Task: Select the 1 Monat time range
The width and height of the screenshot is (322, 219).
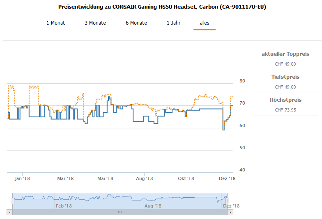Action: click(55, 23)
